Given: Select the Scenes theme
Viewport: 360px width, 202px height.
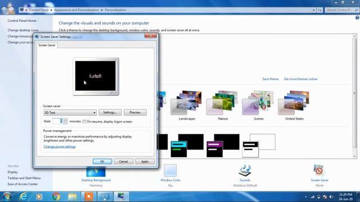Looking at the screenshot, I should coord(258,105).
